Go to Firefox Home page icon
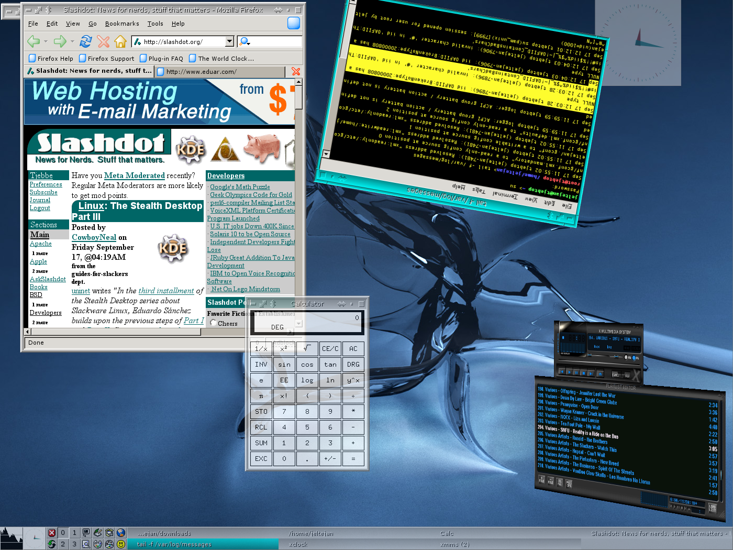Viewport: 733px width, 550px height. click(120, 41)
